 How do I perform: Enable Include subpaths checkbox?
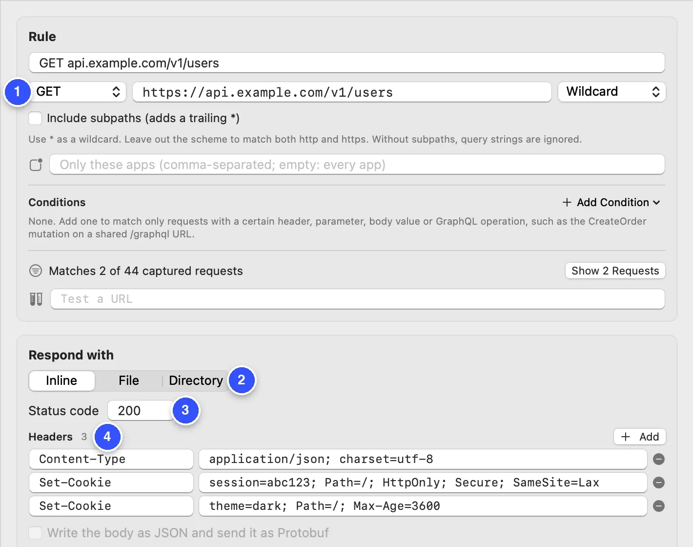(35, 118)
